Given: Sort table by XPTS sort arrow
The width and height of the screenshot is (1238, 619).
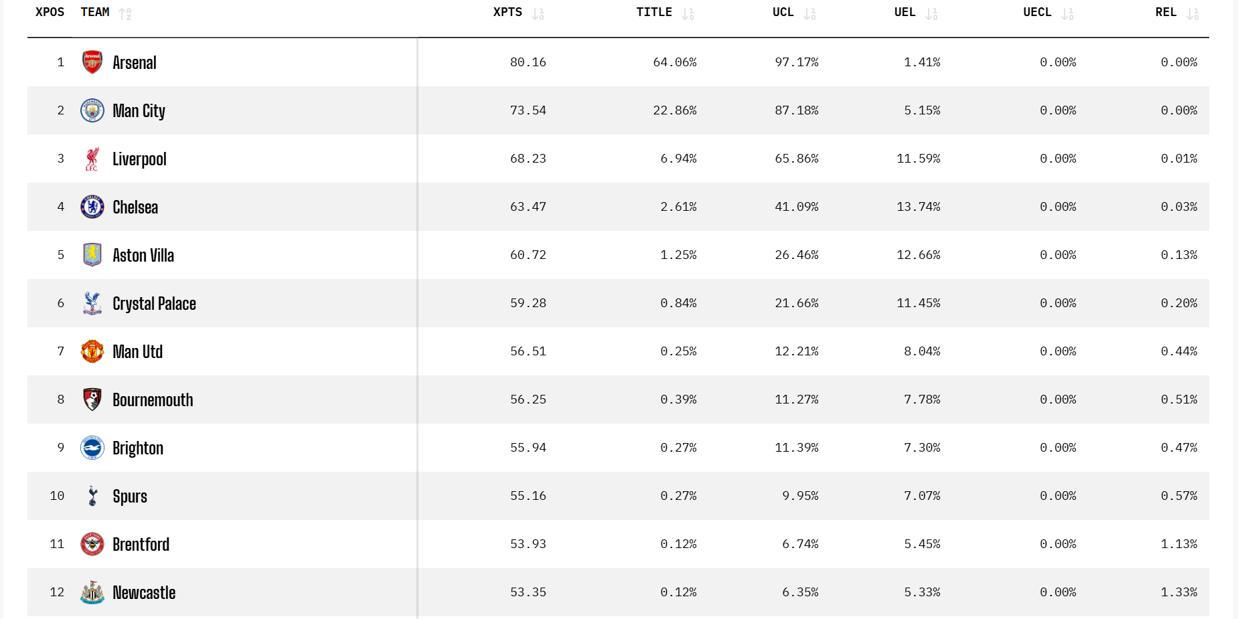Looking at the screenshot, I should 538,13.
